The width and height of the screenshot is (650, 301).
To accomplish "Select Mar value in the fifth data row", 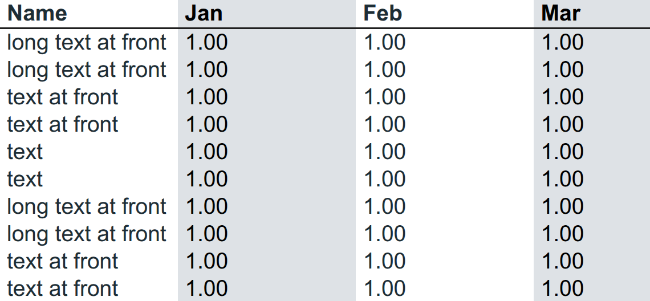I will [x=563, y=152].
